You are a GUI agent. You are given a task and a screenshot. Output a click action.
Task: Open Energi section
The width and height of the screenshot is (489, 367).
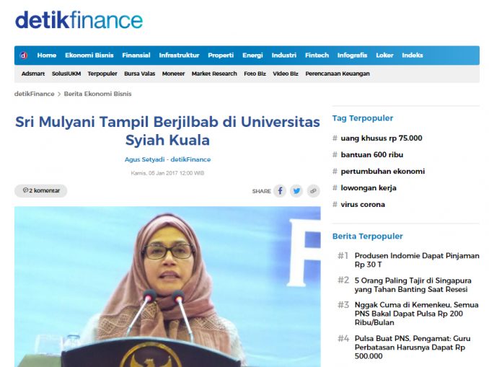pos(252,56)
